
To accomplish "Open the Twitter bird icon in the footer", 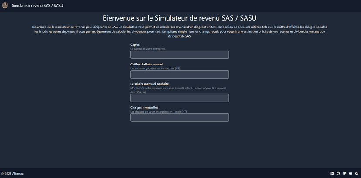I will [344, 173].
